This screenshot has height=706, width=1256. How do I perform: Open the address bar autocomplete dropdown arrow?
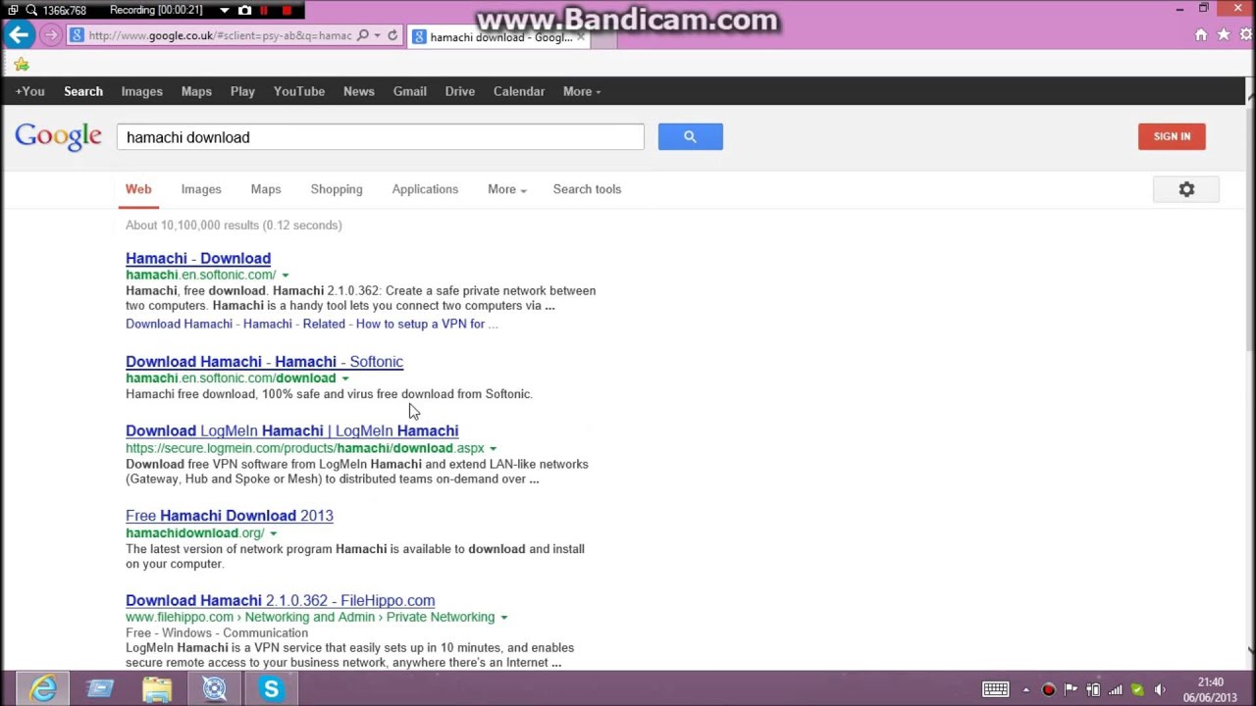[x=377, y=36]
